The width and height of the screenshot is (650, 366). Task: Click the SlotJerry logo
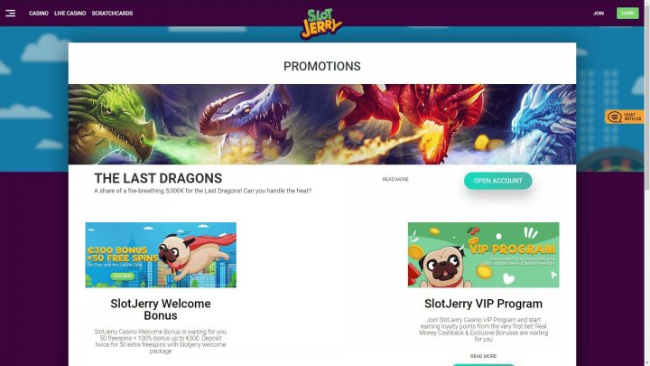click(x=321, y=23)
